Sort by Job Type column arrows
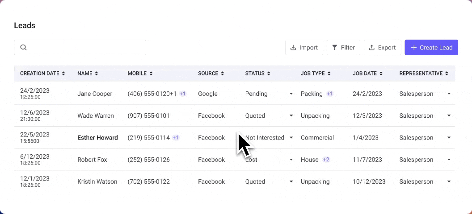 click(x=329, y=74)
